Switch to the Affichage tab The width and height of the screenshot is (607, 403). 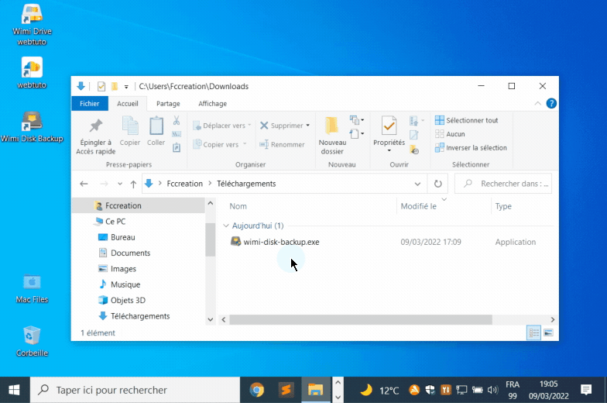click(212, 104)
